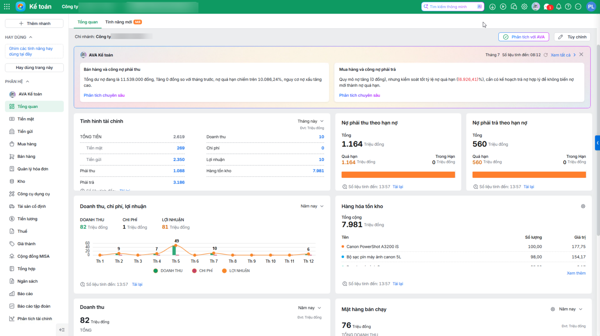
Task: Open Năm nay dropdown in Mặt hàng bán chạy
Action: (571, 309)
